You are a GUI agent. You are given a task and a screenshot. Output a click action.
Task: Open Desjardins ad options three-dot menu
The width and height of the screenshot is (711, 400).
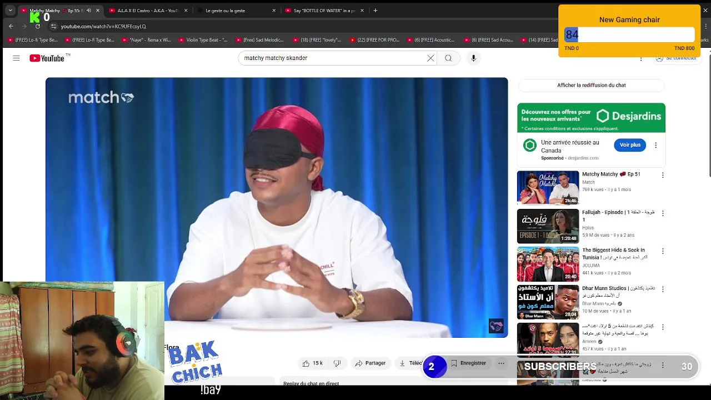(x=655, y=145)
